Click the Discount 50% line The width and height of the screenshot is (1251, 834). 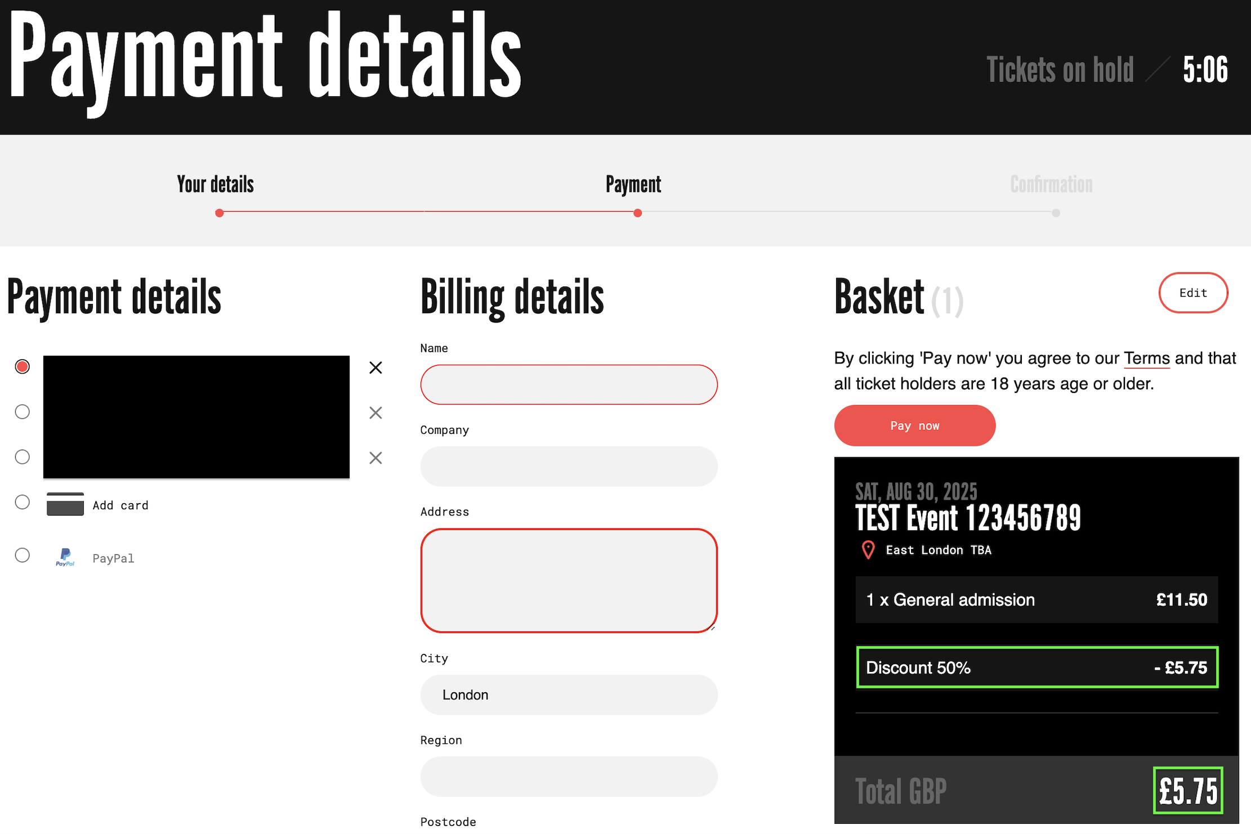1037,667
